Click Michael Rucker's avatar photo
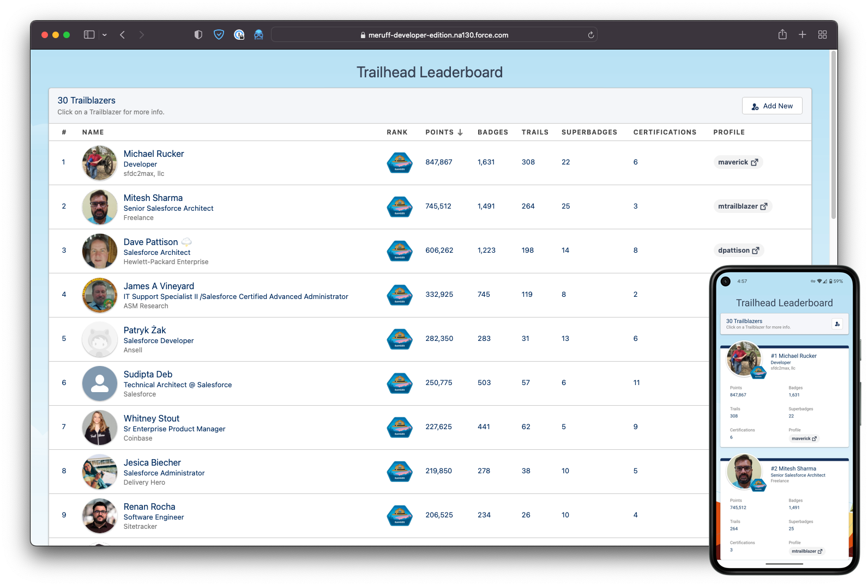The height and width of the screenshot is (586, 868). (100, 163)
